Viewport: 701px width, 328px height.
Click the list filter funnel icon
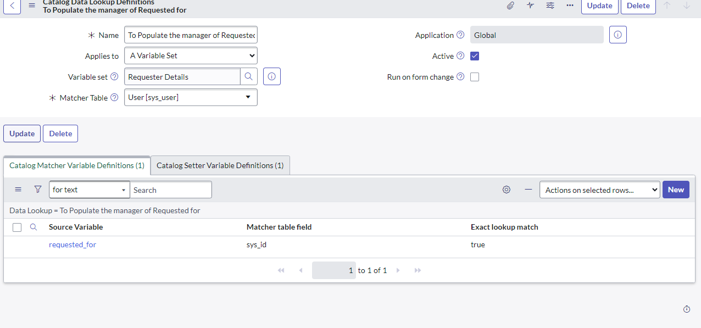pyautogui.click(x=38, y=190)
